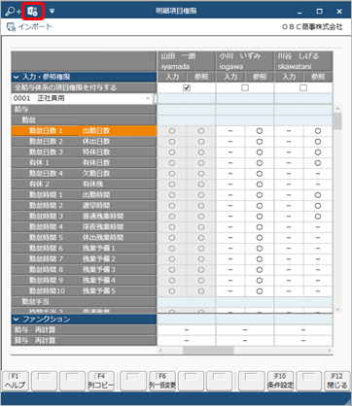Select the 勤怠日数 1 出勤日数 row

[x=84, y=131]
